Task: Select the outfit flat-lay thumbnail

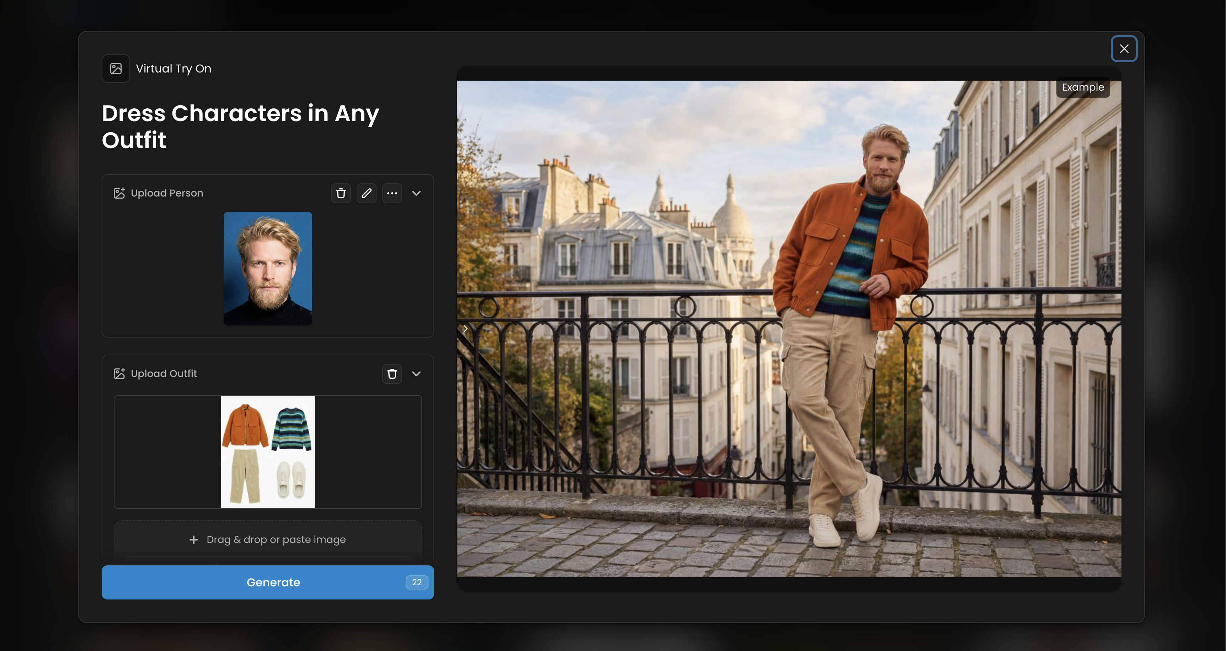Action: coord(267,452)
